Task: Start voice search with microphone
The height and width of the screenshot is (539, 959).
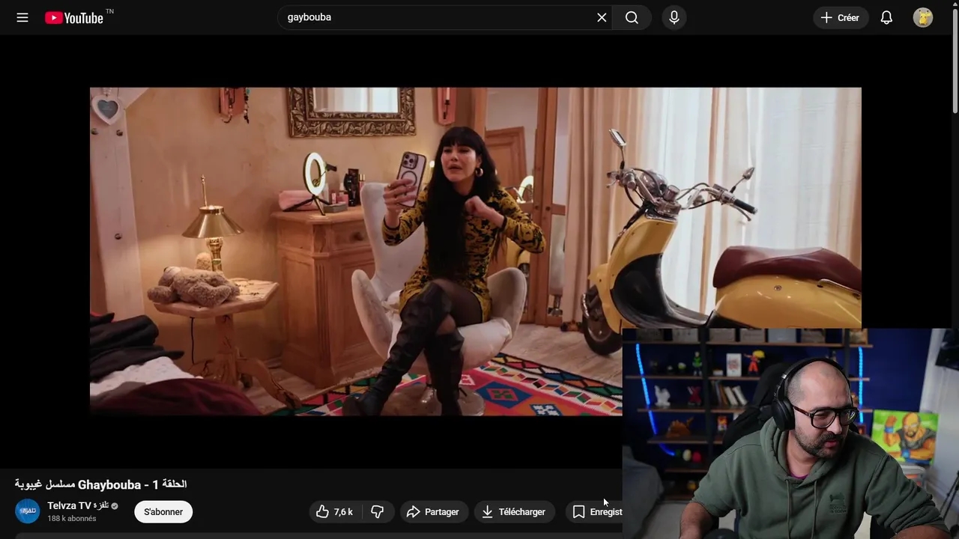Action: [x=674, y=17]
